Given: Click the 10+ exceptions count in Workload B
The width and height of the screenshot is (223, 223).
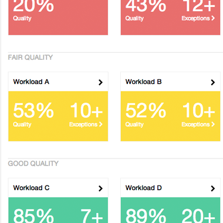Looking at the screenshot, I should [198, 110].
